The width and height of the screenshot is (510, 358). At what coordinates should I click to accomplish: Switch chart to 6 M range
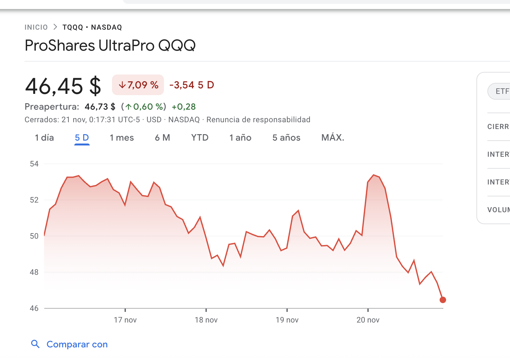click(162, 138)
